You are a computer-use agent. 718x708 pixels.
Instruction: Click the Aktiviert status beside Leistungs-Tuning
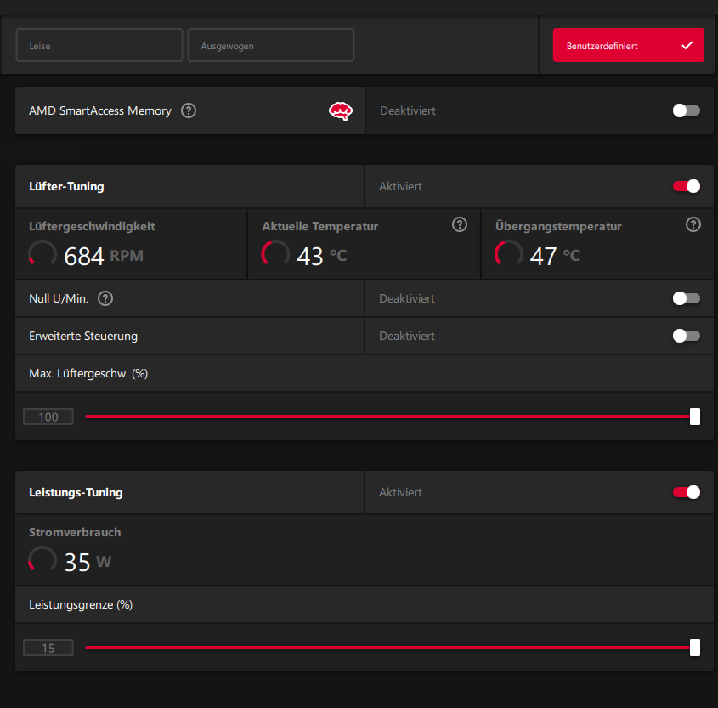(400, 492)
